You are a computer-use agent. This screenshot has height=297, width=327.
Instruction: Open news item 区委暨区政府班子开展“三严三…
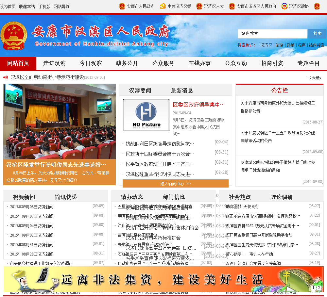point(160,164)
